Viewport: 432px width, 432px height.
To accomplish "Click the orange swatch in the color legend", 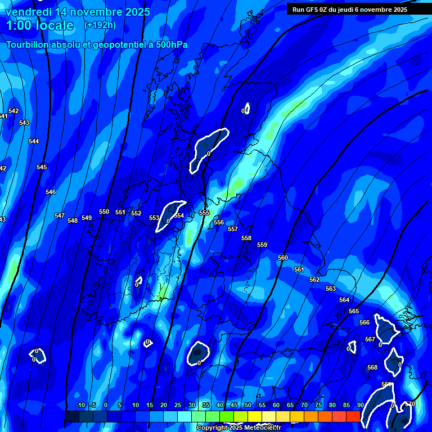I will [311, 416].
